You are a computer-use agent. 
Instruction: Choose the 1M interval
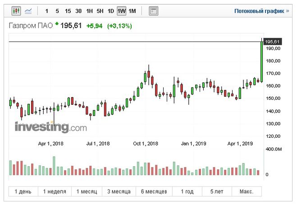coord(132,11)
